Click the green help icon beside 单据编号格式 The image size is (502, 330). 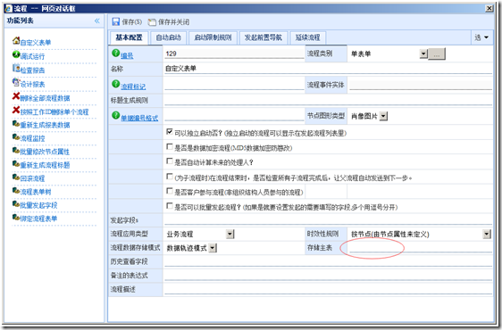115,115
